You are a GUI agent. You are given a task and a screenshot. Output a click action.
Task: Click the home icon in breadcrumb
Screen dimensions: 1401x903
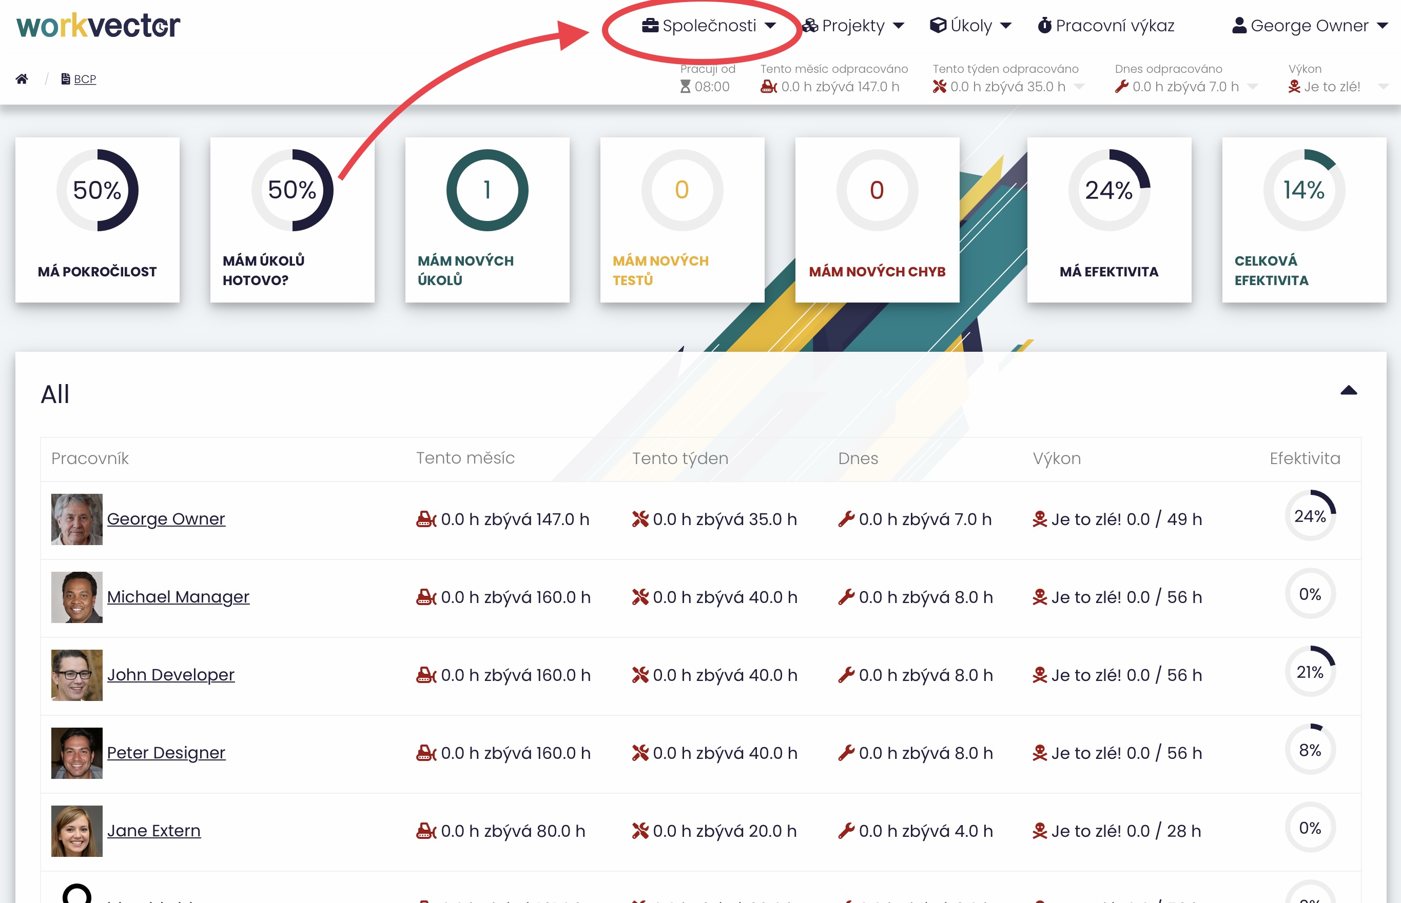click(x=22, y=78)
